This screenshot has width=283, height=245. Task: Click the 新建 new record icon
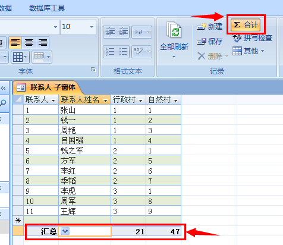(210, 26)
